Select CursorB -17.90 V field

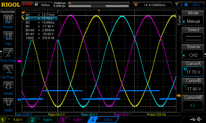pyautogui.click(x=193, y=88)
